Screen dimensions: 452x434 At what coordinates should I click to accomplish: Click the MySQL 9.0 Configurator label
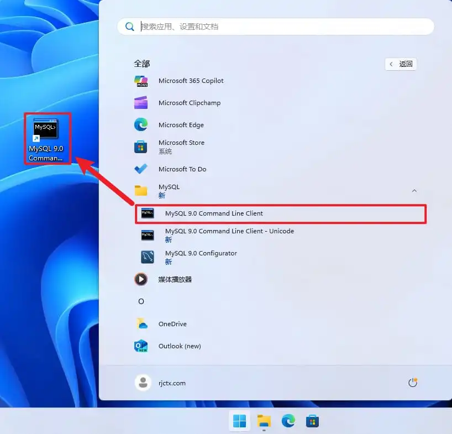tap(201, 253)
